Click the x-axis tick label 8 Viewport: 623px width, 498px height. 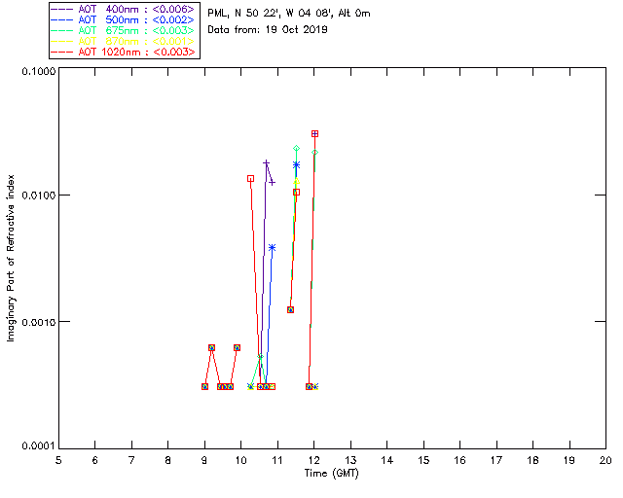(167, 460)
